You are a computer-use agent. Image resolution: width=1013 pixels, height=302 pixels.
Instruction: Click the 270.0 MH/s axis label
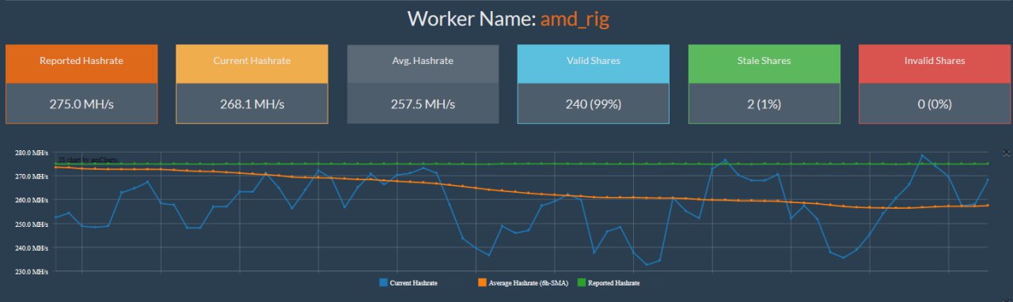pos(32,176)
